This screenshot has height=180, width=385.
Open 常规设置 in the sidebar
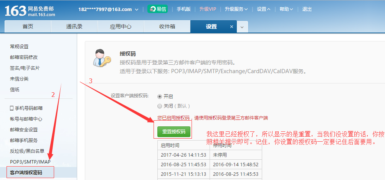point(19,46)
